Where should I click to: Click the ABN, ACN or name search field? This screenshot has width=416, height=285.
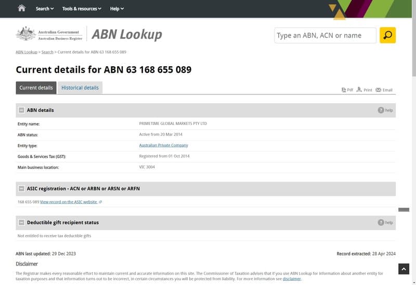click(x=325, y=35)
